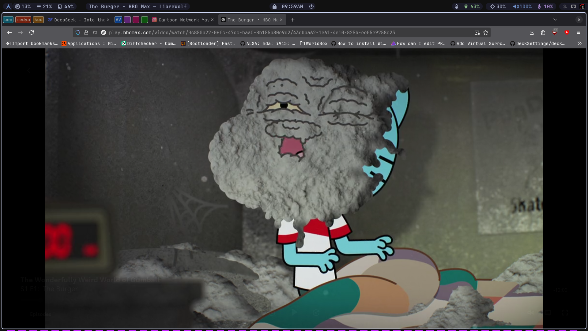Open the Extensions puzzle icon

pos(543,32)
